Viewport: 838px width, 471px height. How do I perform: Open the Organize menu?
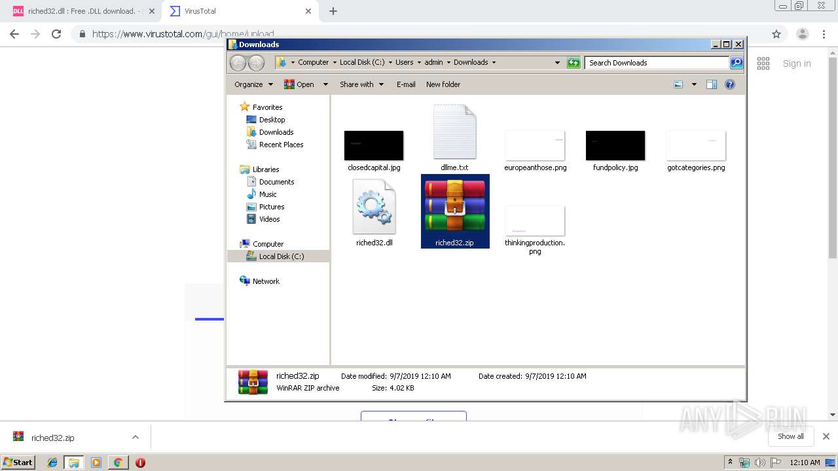coord(253,84)
